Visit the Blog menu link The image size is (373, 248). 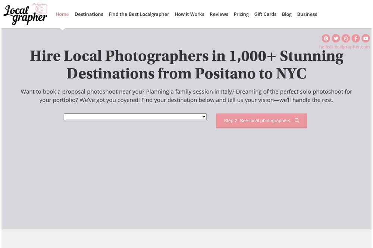(x=286, y=14)
